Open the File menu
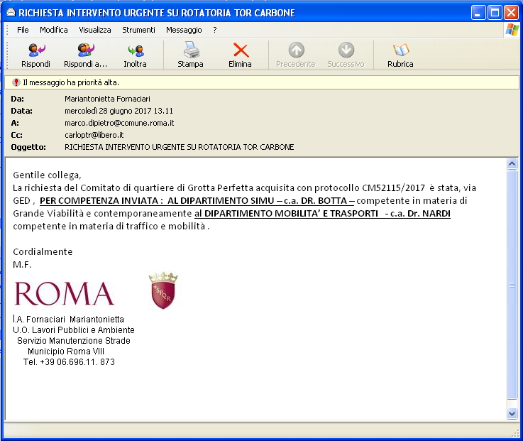The image size is (523, 441). [x=23, y=30]
